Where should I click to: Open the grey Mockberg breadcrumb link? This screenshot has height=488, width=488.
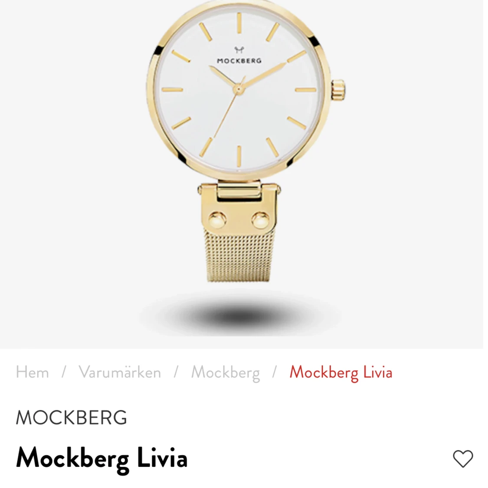226,373
